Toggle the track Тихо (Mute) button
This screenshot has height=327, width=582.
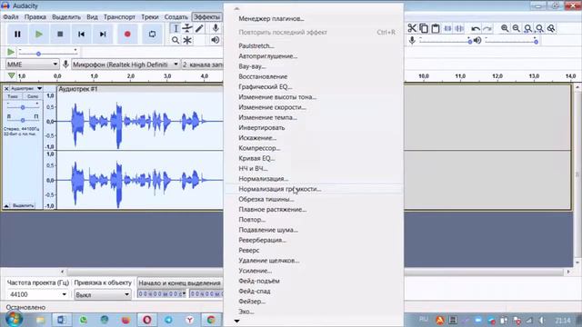click(x=13, y=96)
